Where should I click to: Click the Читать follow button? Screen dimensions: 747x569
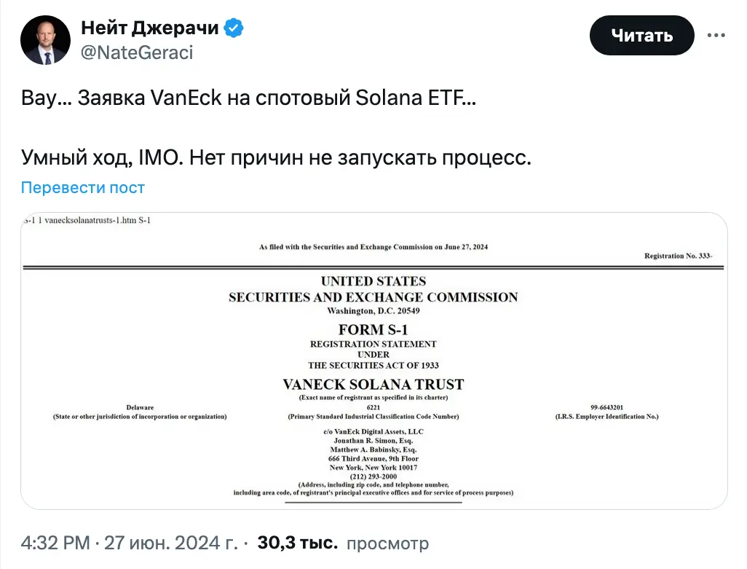(x=641, y=35)
